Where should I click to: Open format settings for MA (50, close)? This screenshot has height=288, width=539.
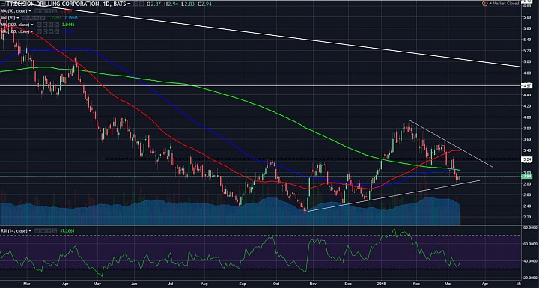tap(43, 11)
